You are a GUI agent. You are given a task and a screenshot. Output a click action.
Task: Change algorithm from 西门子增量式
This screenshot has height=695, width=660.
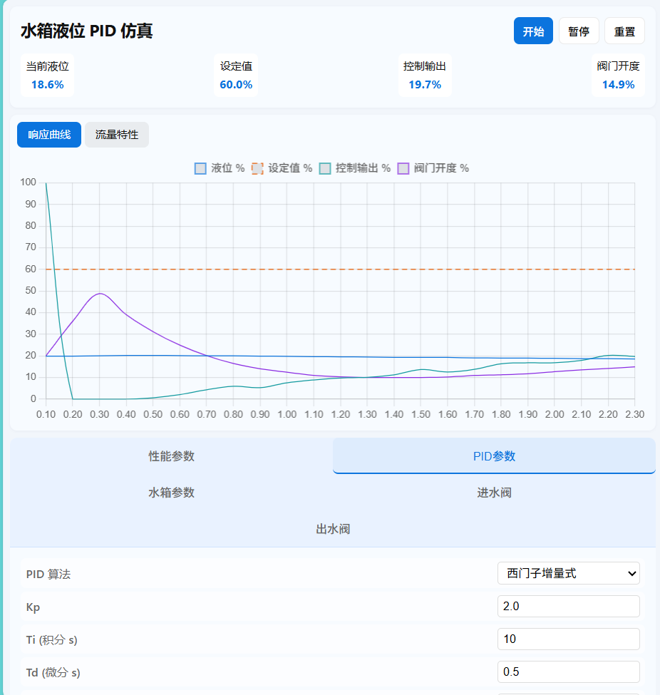point(568,573)
